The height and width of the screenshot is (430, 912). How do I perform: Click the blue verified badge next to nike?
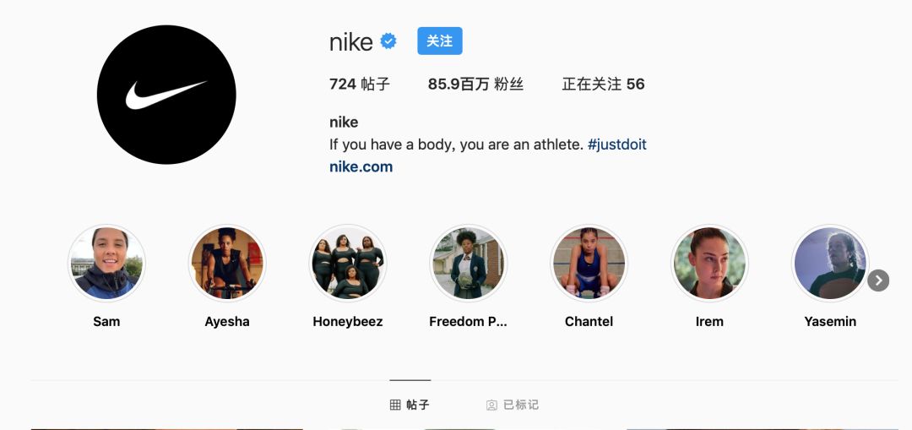click(x=388, y=41)
